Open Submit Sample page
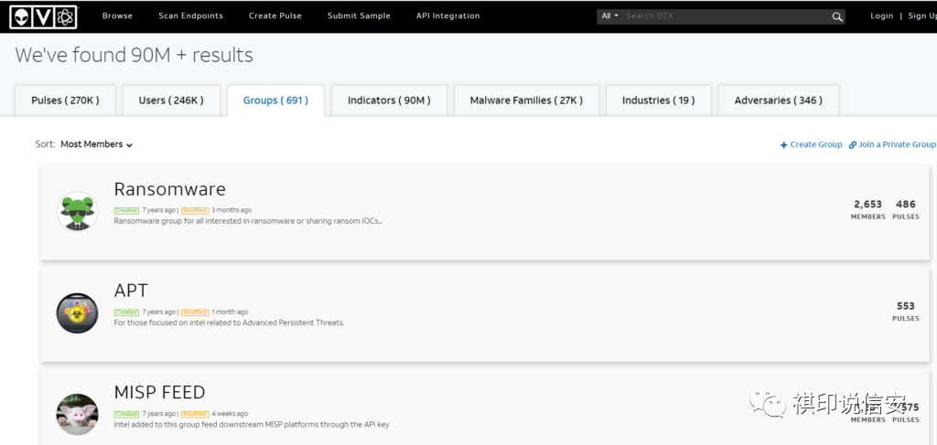This screenshot has width=937, height=445. pos(359,16)
